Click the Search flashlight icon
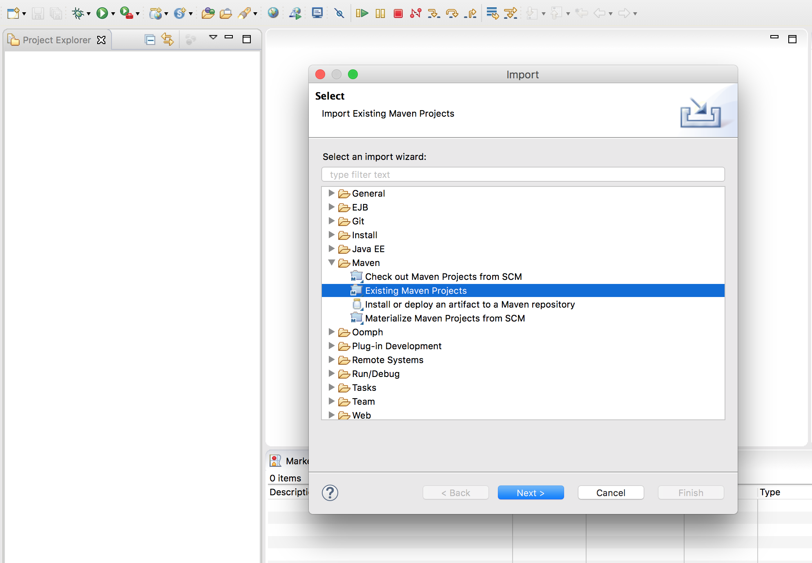 click(x=244, y=13)
